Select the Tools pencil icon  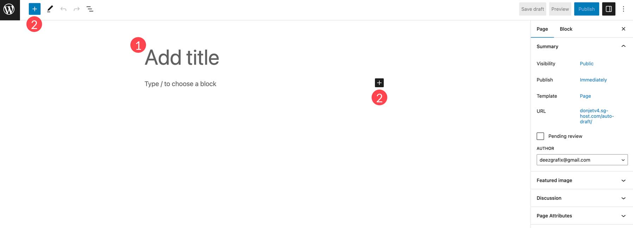(50, 9)
